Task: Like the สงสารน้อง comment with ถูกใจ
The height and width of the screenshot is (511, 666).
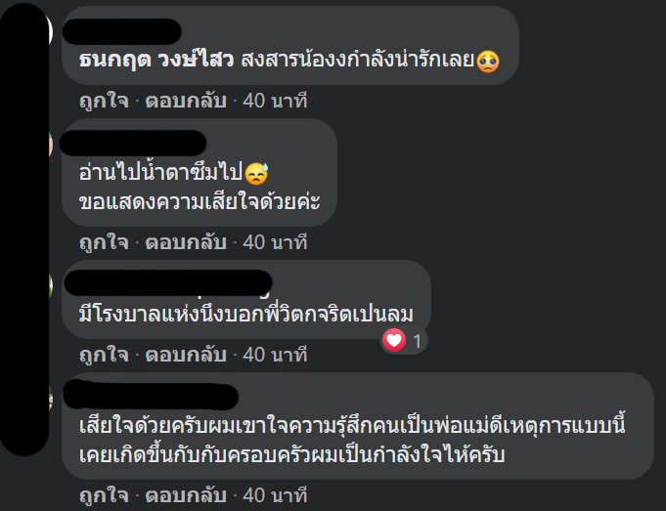Action: [104, 101]
